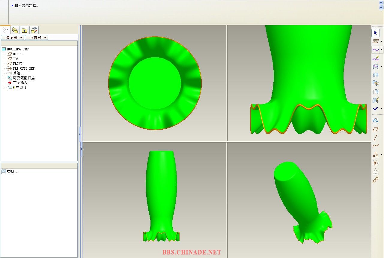
Task: Select the RIGHT datum plane
Action: pyautogui.click(x=15, y=54)
